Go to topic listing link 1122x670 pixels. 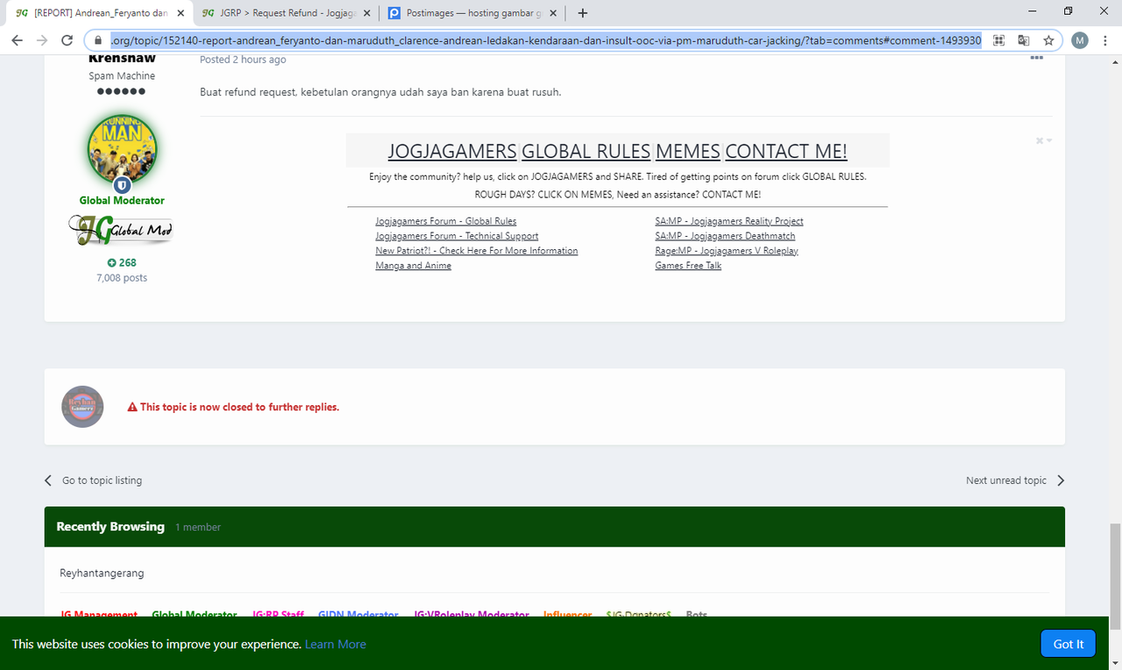tap(102, 481)
